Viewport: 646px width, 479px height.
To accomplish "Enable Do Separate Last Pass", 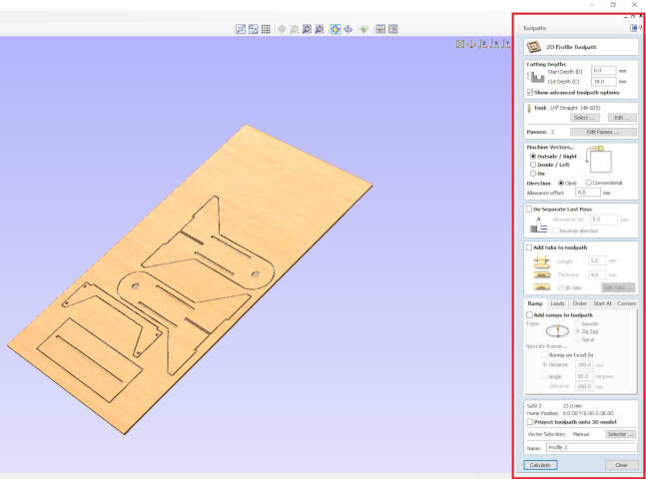I will [x=529, y=210].
